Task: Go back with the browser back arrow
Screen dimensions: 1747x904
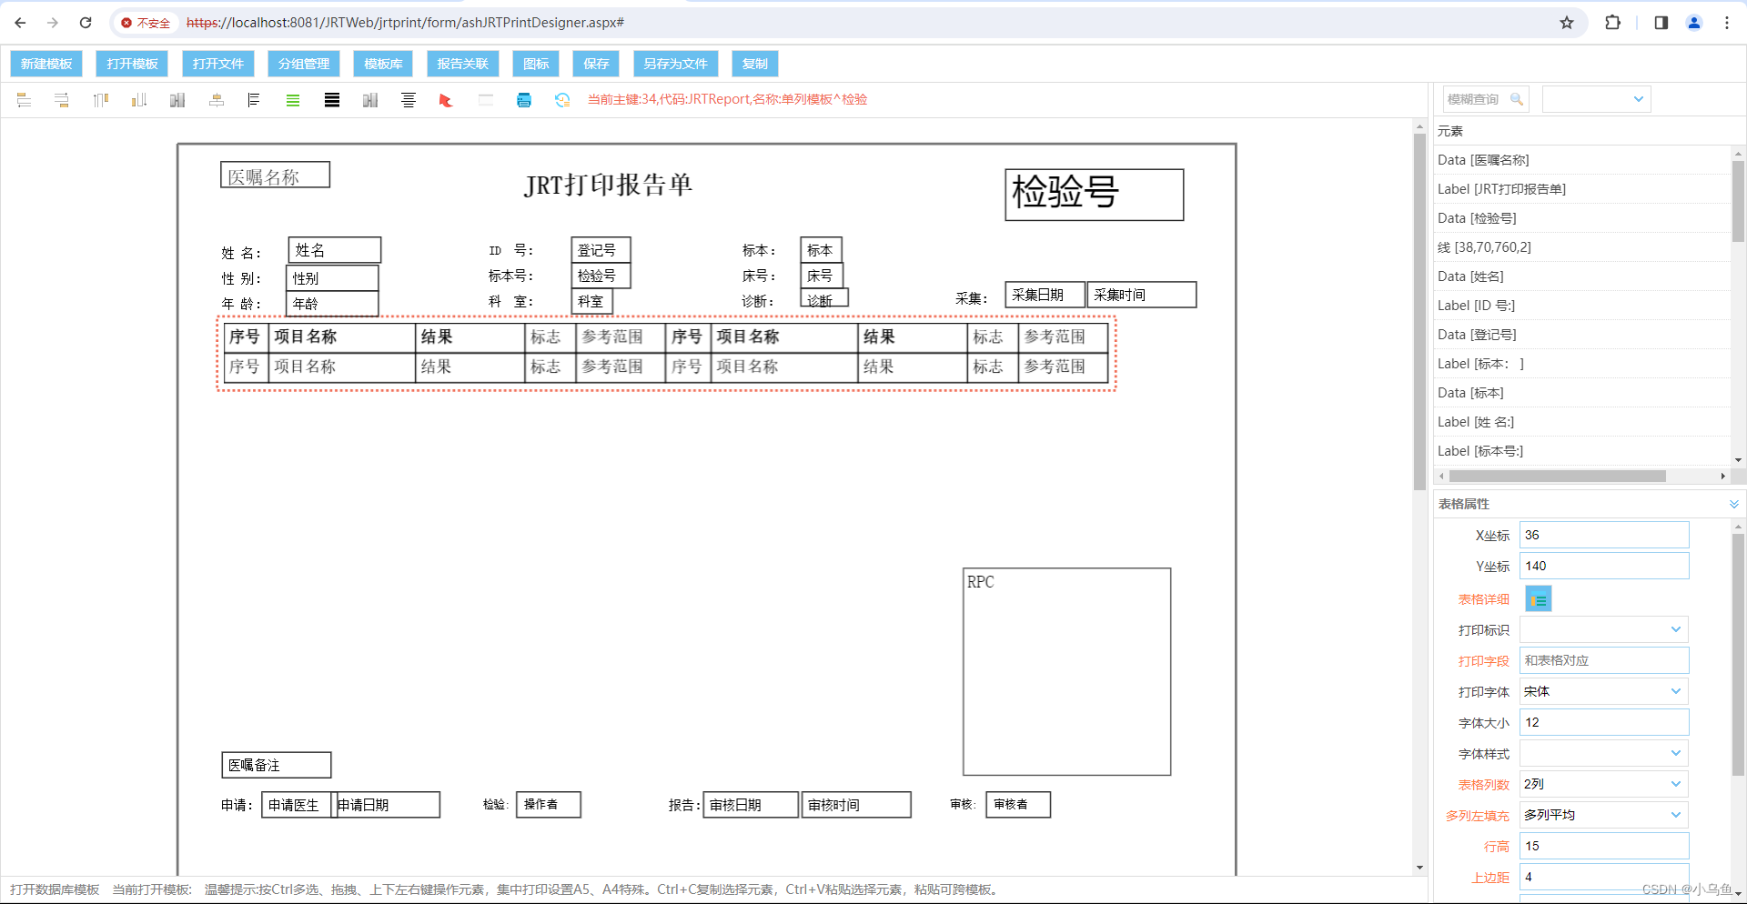Action: point(20,23)
